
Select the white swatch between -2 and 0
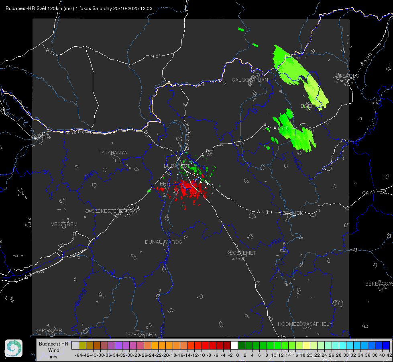pyautogui.click(x=234, y=345)
